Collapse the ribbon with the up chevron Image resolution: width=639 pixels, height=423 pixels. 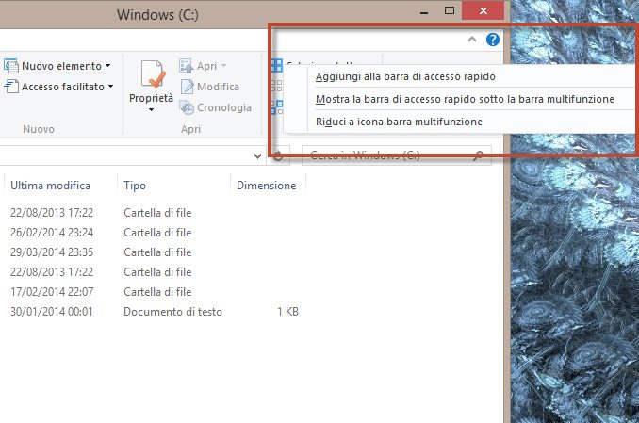[x=472, y=41]
